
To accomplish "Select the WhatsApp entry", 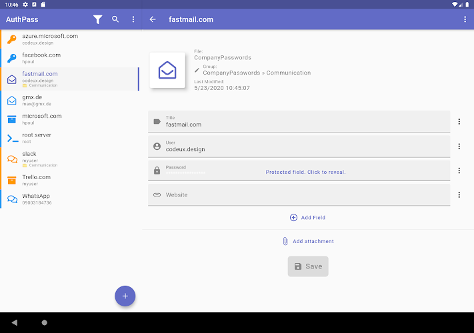I will click(x=70, y=199).
